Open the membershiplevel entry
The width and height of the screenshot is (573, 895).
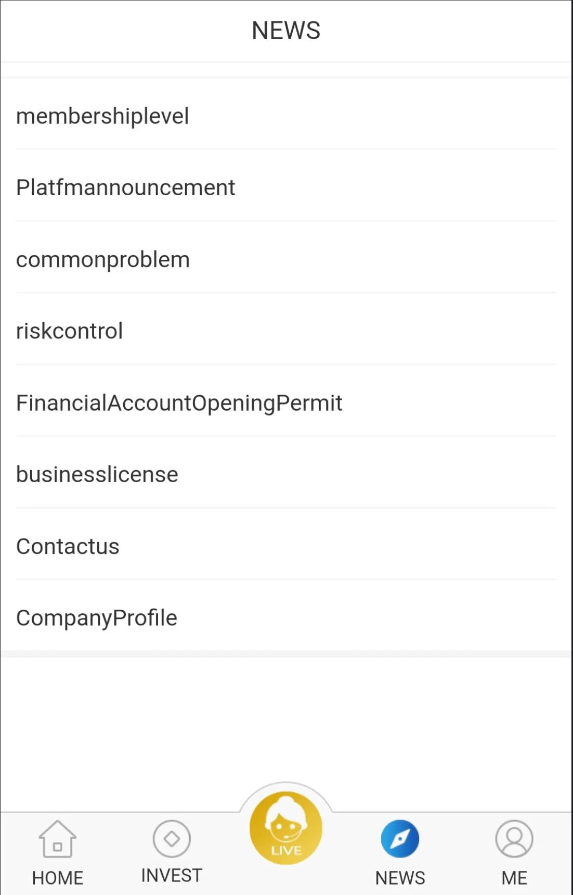[102, 116]
